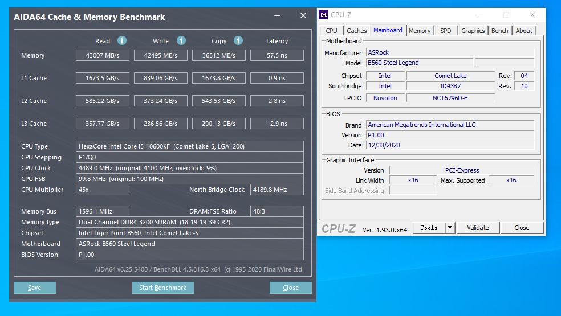Expand the Tools dropdown arrow
The image size is (561, 316).
(450, 228)
